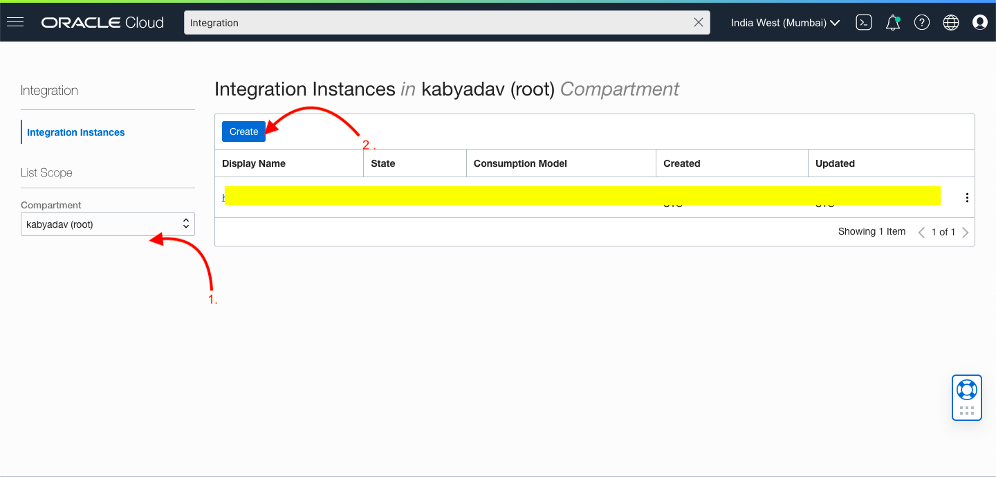Click the Create button
Viewport: 996px width, 477px height.
click(x=243, y=131)
